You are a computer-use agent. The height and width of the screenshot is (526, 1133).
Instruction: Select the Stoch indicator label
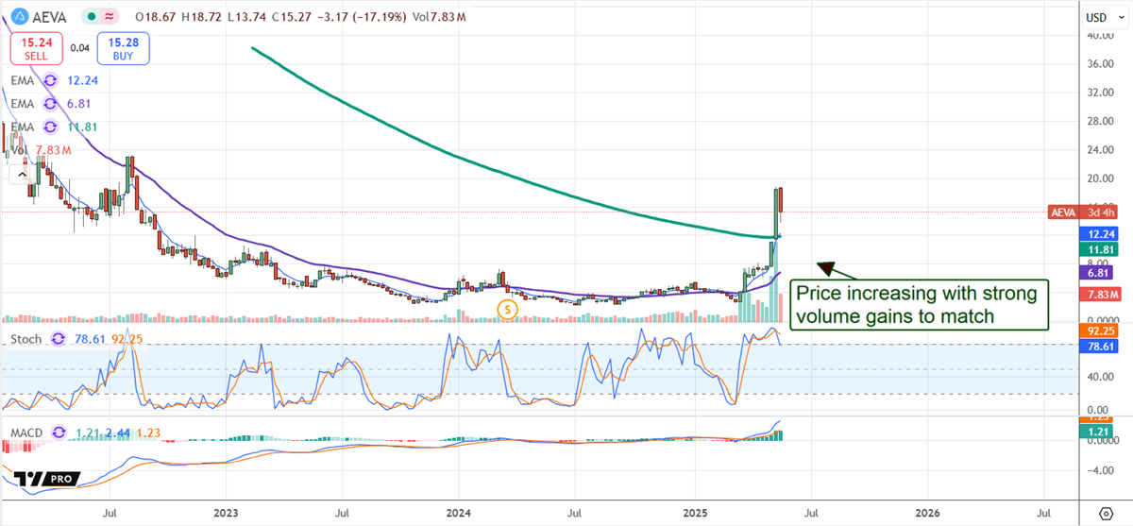click(28, 338)
